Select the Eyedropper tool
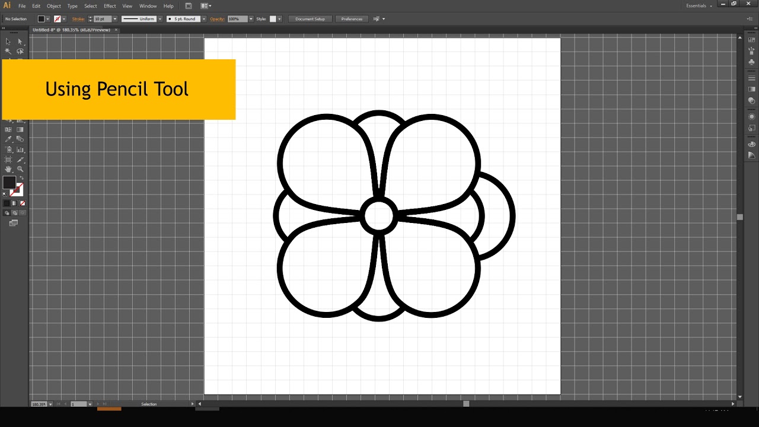This screenshot has height=427, width=759. pyautogui.click(x=8, y=139)
